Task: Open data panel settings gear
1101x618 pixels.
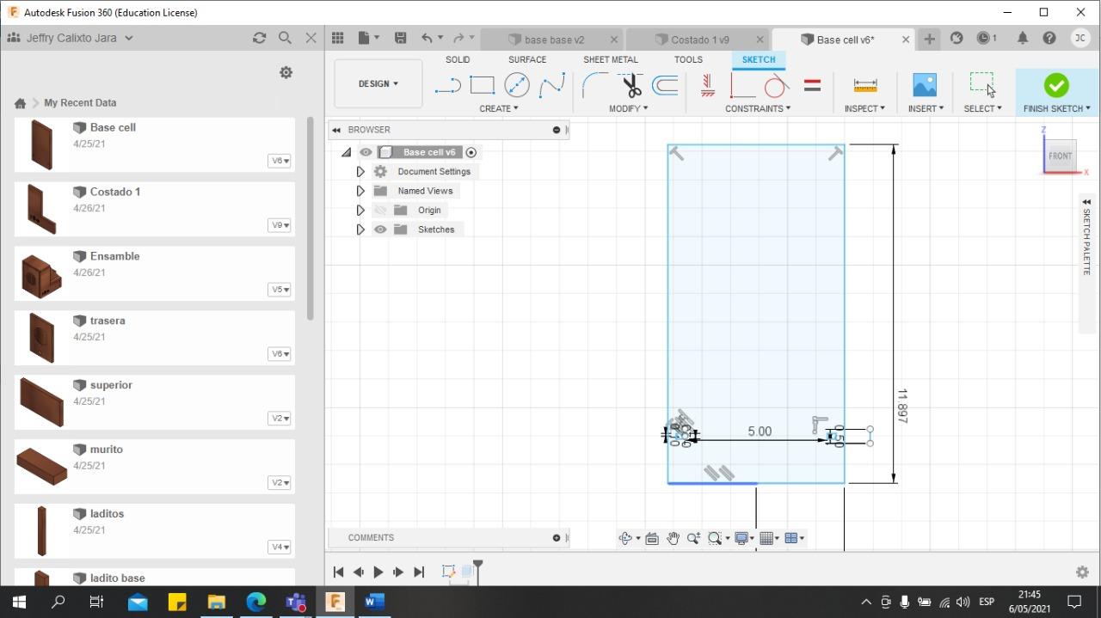Action: [x=286, y=73]
